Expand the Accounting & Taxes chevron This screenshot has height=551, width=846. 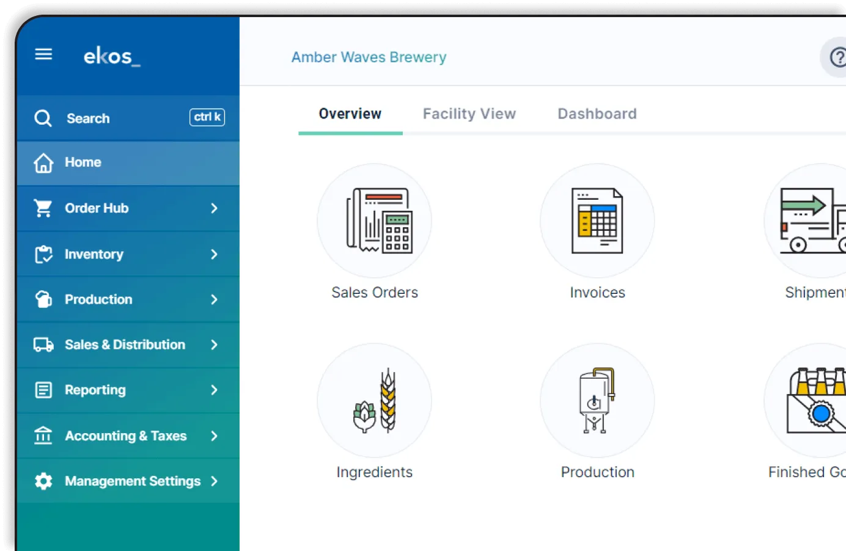coord(214,436)
